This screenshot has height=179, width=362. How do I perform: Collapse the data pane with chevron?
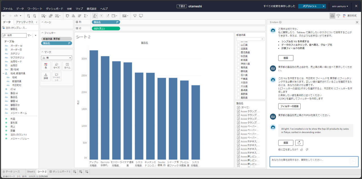pyautogui.click(x=36, y=22)
